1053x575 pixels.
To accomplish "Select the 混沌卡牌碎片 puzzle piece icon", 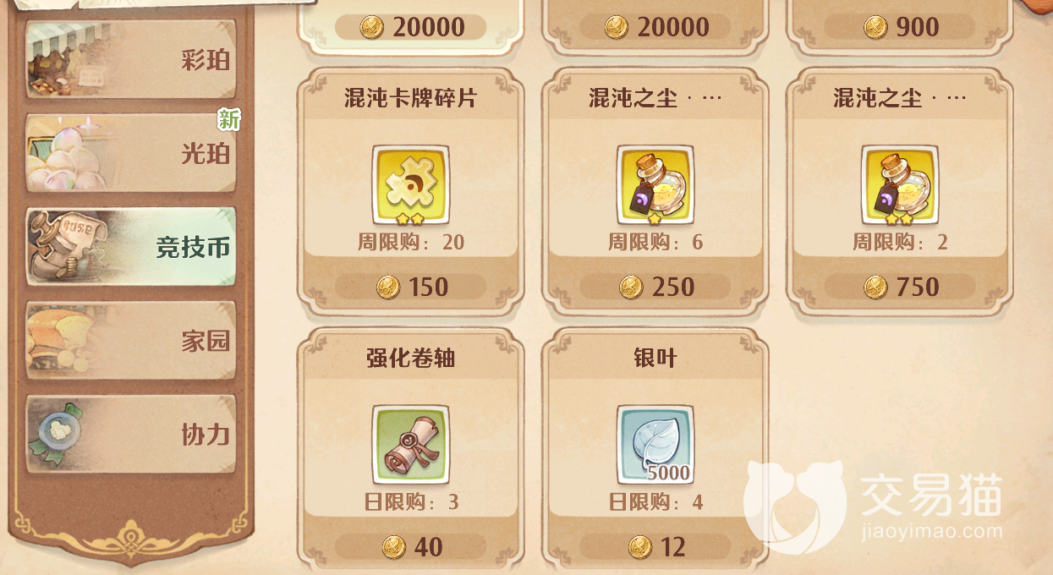I will (411, 184).
